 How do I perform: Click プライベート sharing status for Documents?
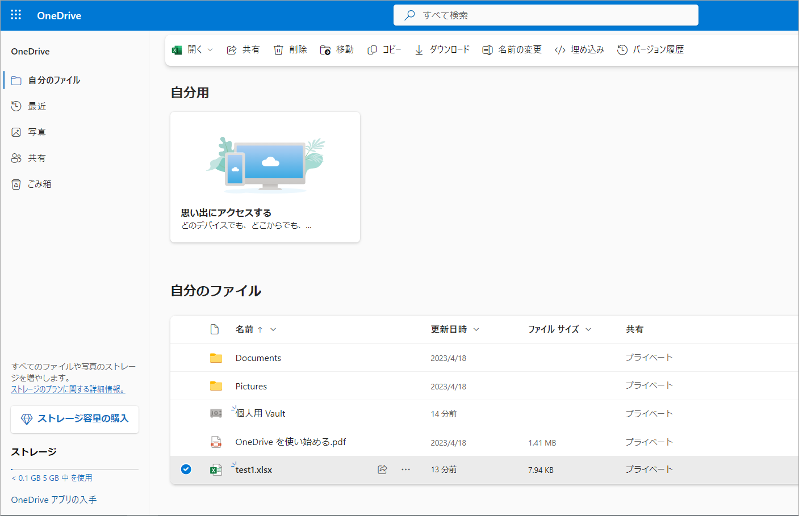[x=649, y=358]
